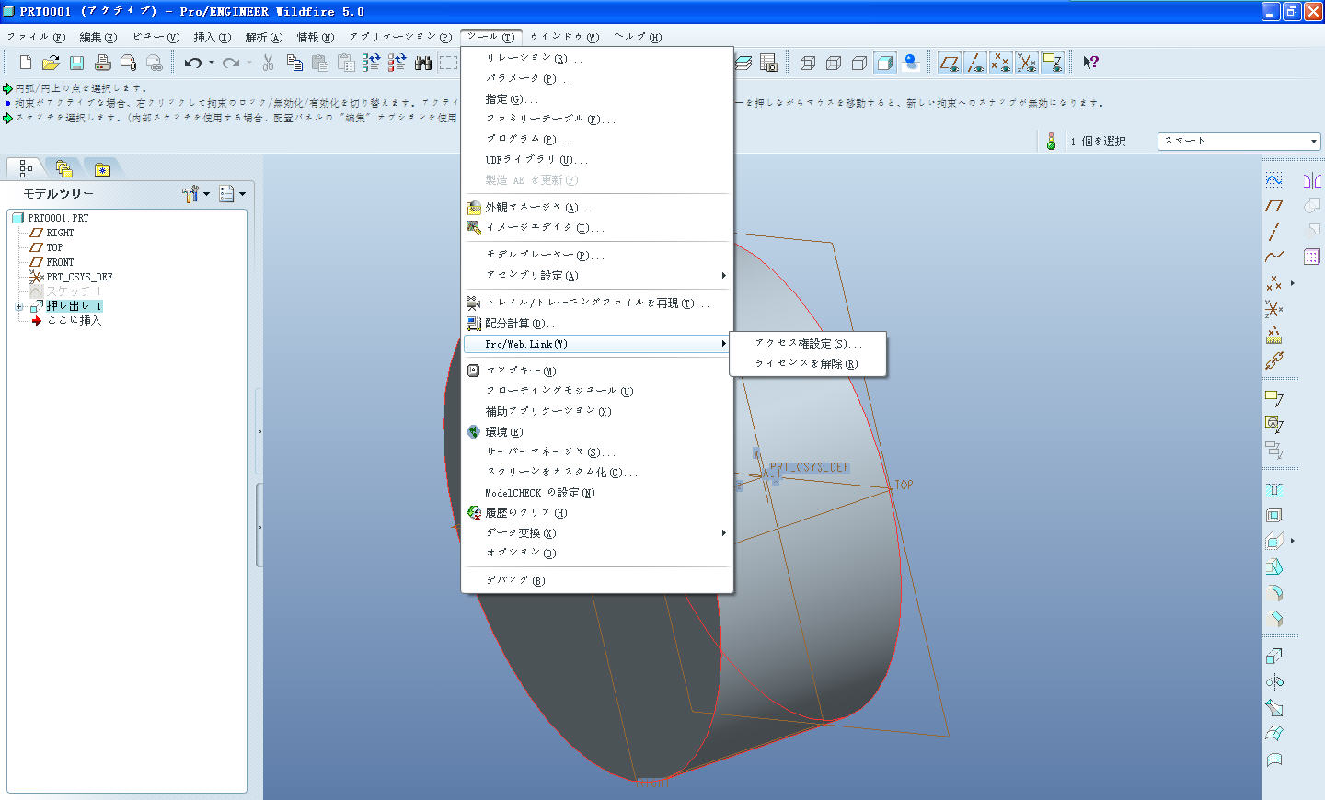Toggle datum planes display
1325x800 pixels.
pos(950,63)
